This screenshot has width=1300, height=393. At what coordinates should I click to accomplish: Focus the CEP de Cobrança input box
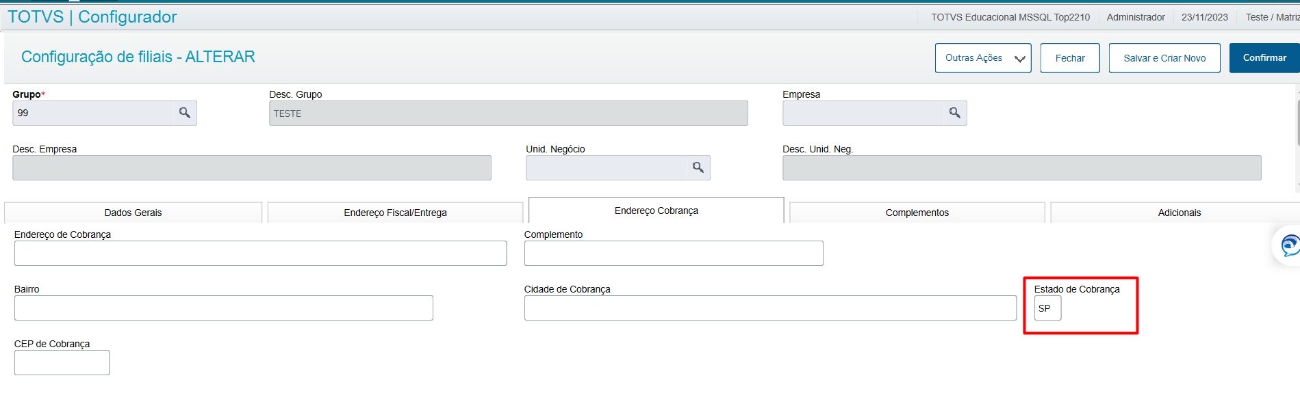coord(62,363)
